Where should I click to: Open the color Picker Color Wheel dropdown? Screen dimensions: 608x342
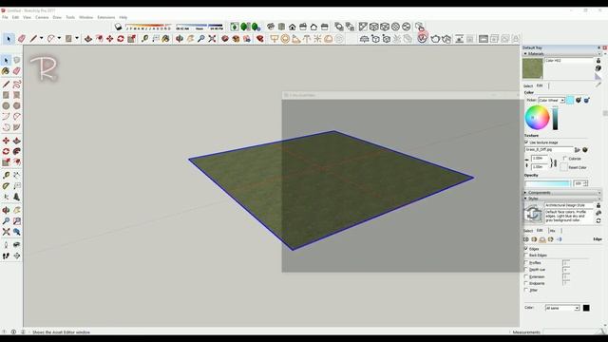coord(551,101)
